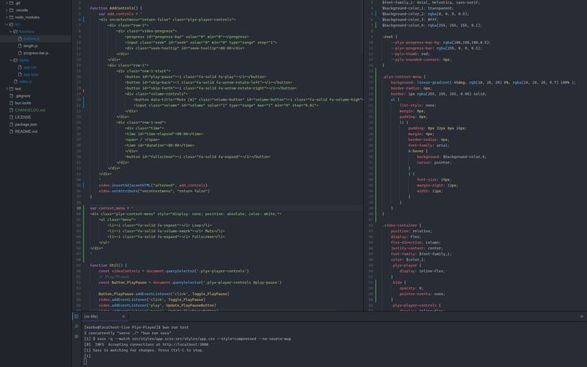587x367 pixels.
Task: Add a new terminal with plus icon
Action: [582, 316]
